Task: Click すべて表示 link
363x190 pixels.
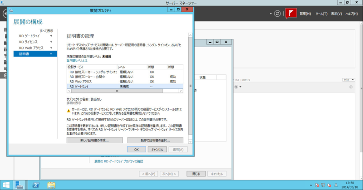Action: point(46,31)
